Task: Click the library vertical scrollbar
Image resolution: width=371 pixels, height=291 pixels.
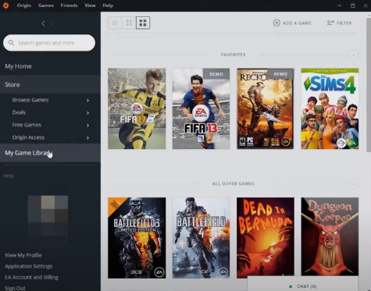Action: (369, 85)
